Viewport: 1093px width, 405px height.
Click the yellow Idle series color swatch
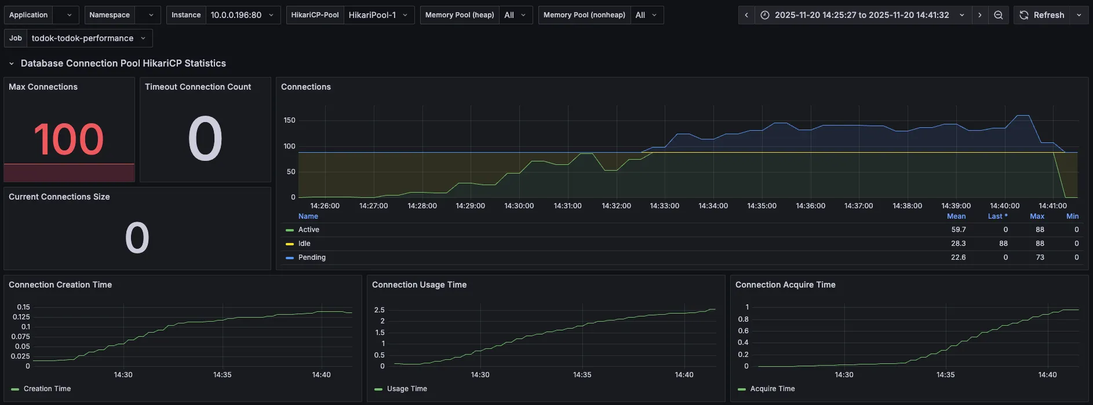(290, 244)
